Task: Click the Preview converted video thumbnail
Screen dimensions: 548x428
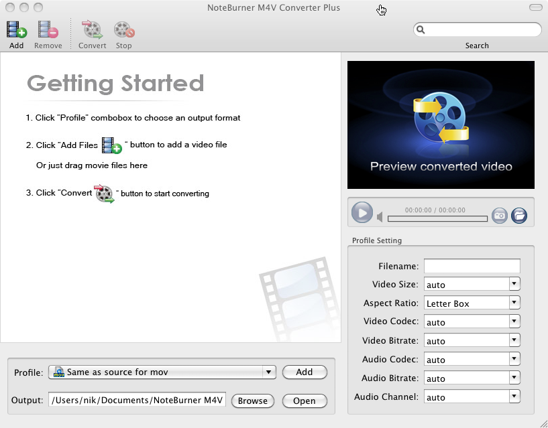Action: tap(441, 125)
